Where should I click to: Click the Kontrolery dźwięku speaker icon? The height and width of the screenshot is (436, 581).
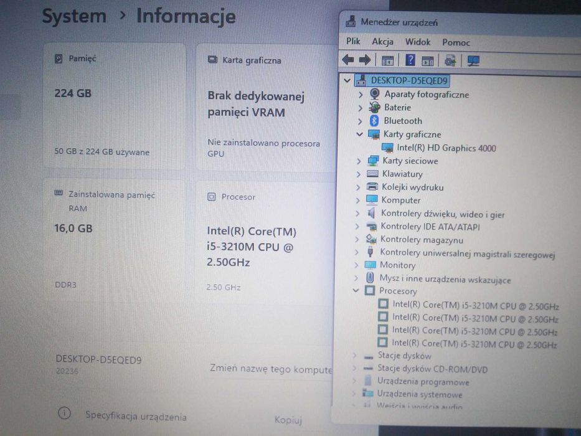pyautogui.click(x=371, y=213)
